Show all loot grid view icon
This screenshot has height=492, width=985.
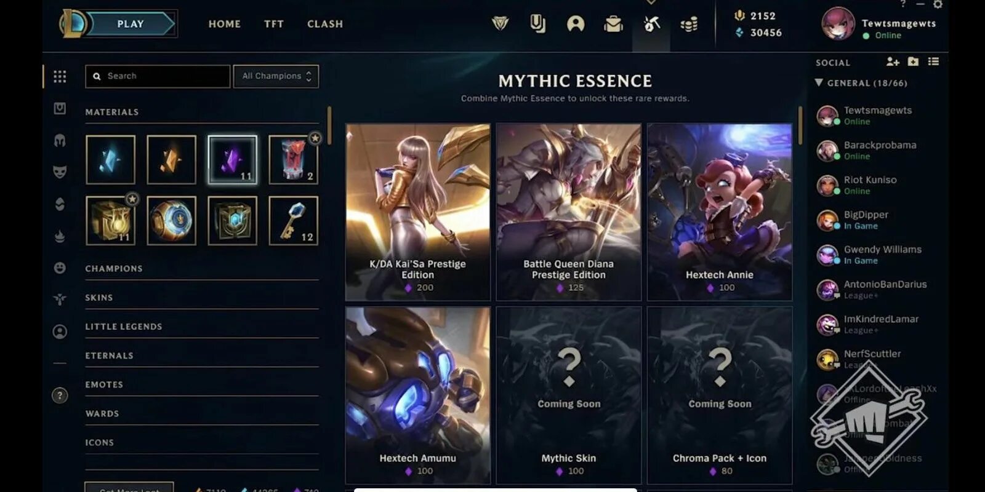[60, 76]
